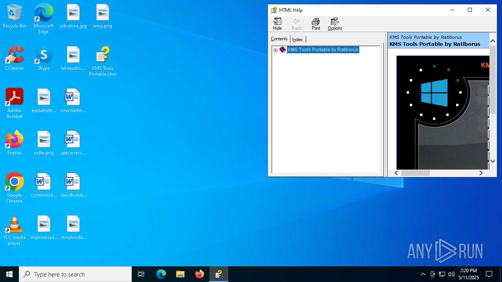Select the improvespe image file icon
Viewport: 502px width, 282px height.
[44, 228]
